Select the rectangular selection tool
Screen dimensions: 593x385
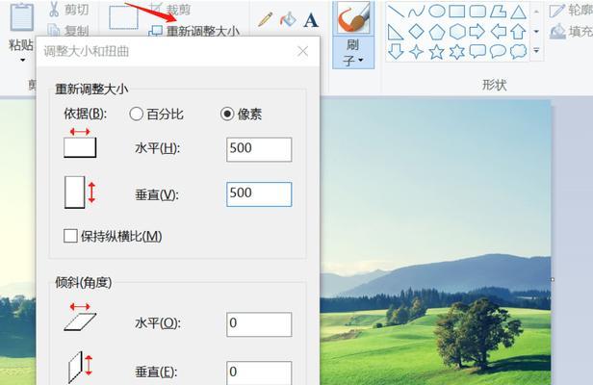click(123, 17)
